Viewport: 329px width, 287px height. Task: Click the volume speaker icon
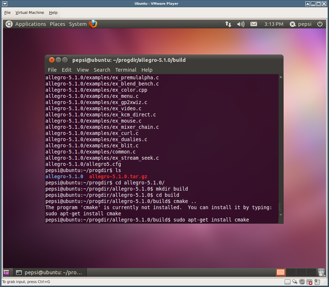click(241, 24)
